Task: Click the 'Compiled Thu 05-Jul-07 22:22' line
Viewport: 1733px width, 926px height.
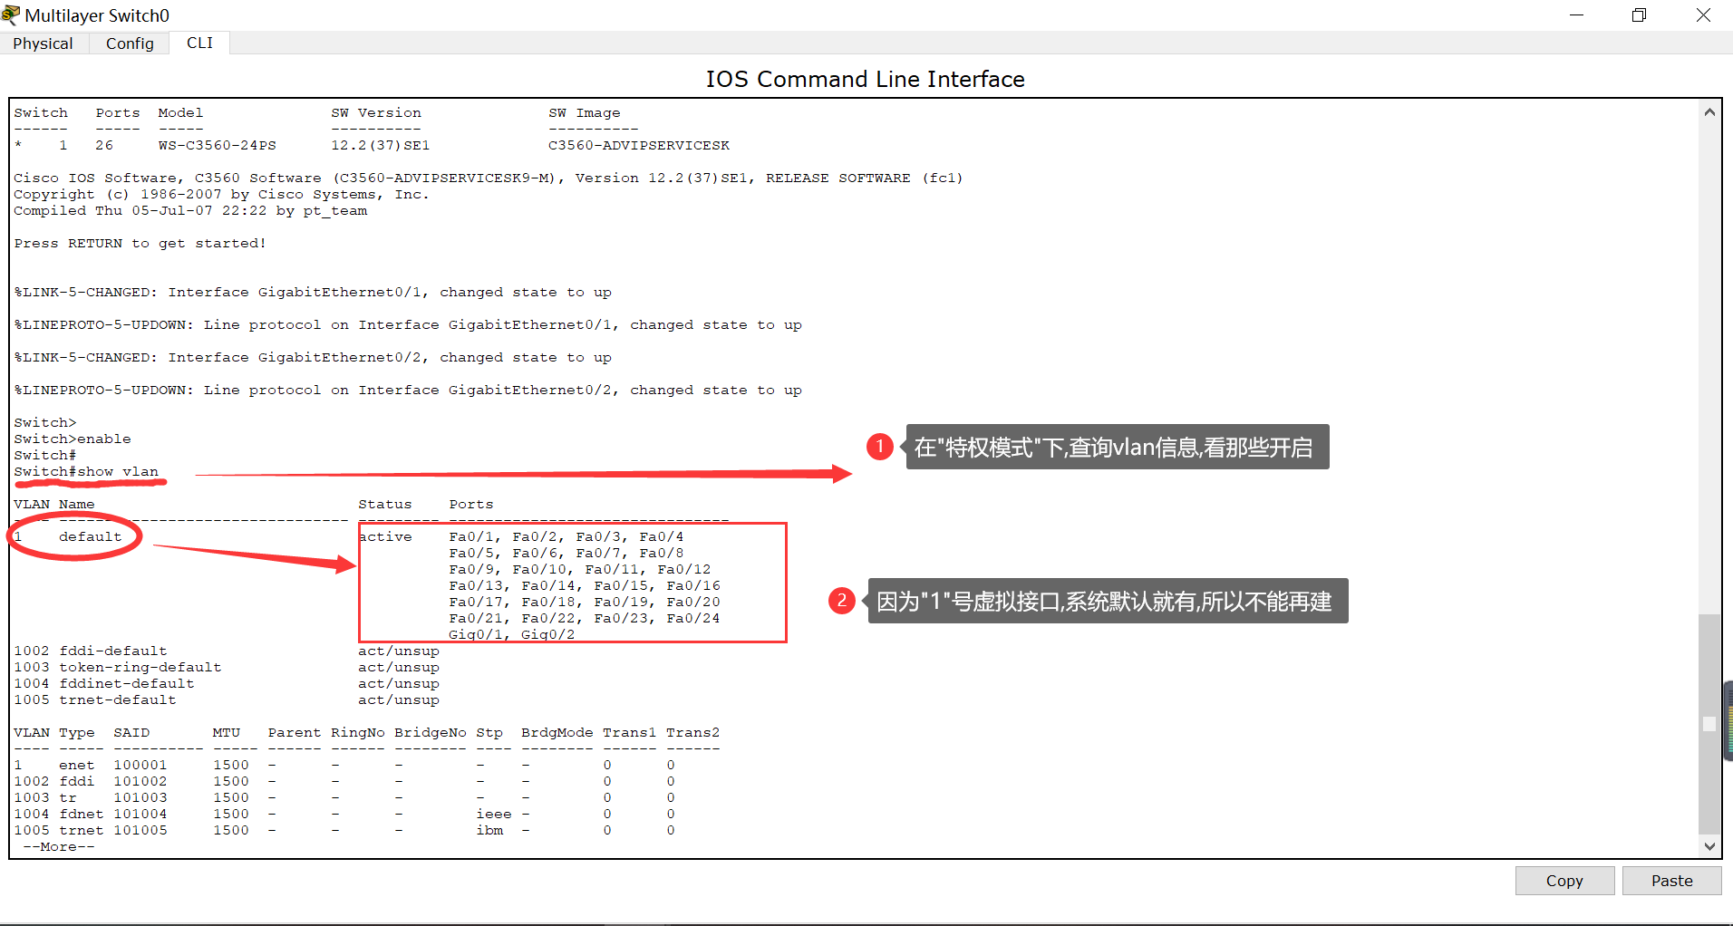Action: 190,211
